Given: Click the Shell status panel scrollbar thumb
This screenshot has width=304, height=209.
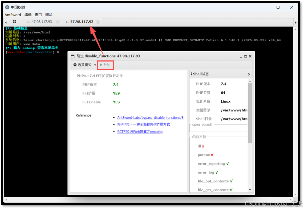Looking at the screenshot, I should click(x=250, y=113).
